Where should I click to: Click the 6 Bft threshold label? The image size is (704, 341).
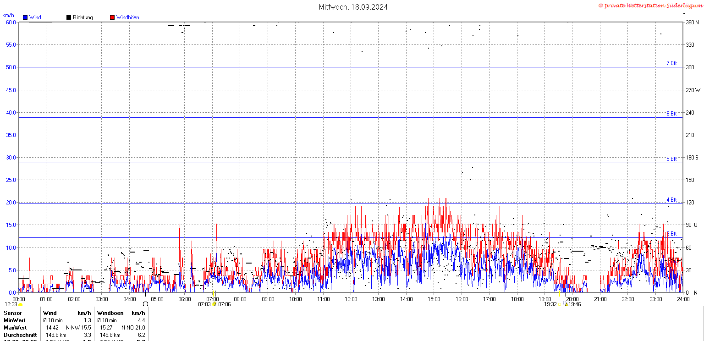click(x=671, y=114)
